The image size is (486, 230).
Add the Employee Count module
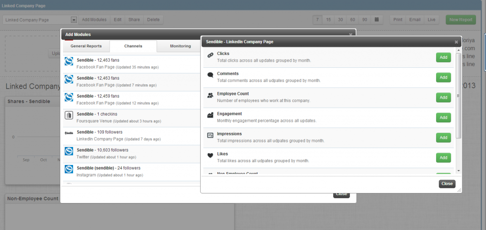pyautogui.click(x=444, y=98)
